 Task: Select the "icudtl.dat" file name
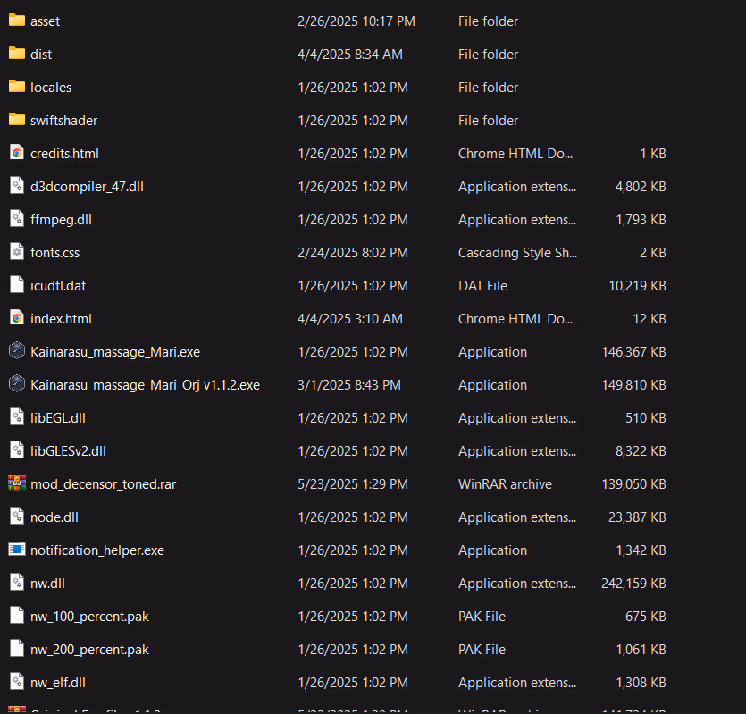(58, 286)
